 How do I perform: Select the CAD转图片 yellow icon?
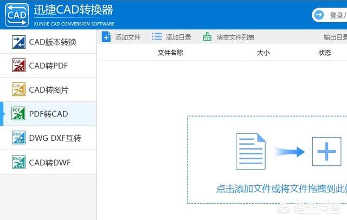18,89
